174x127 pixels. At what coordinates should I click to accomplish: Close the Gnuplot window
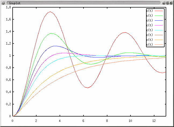pyautogui.click(x=171, y=3)
